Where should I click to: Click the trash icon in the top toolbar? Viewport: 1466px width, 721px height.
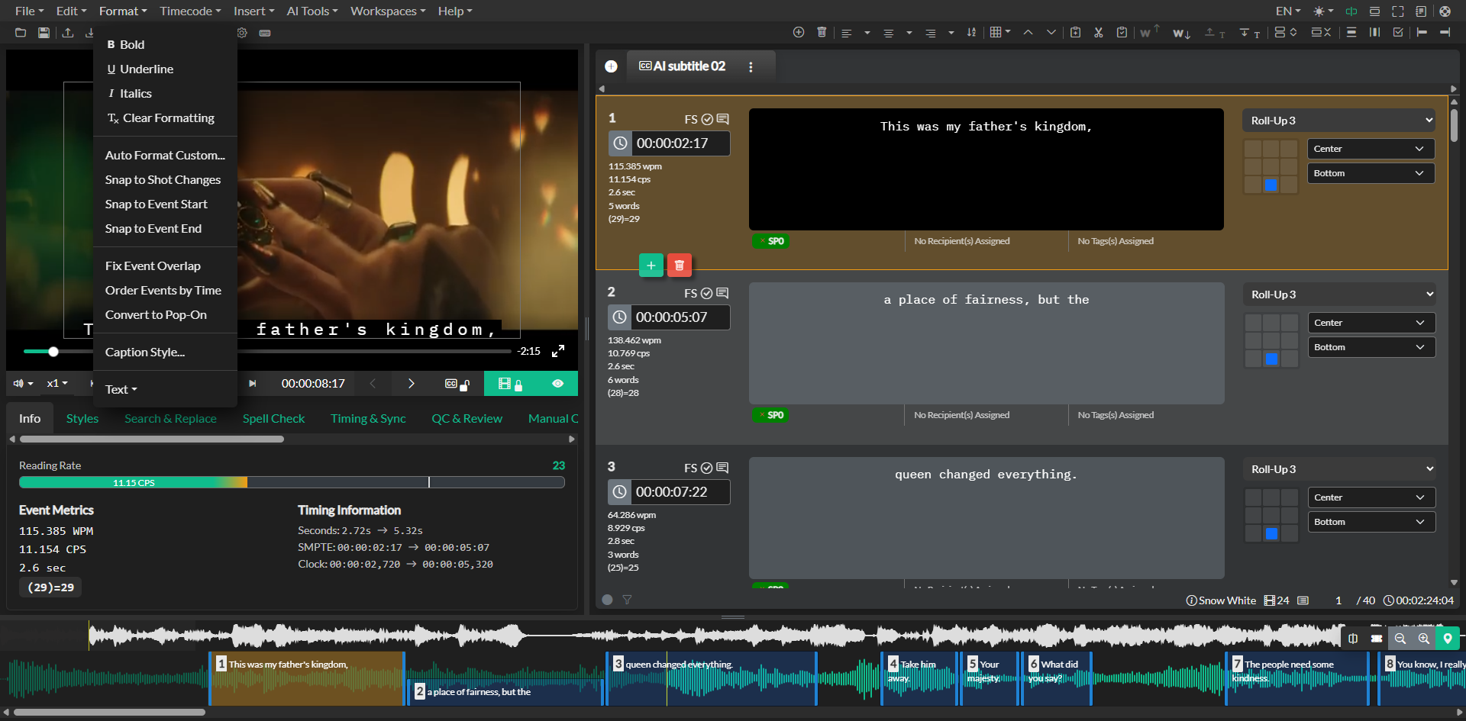[x=822, y=32]
